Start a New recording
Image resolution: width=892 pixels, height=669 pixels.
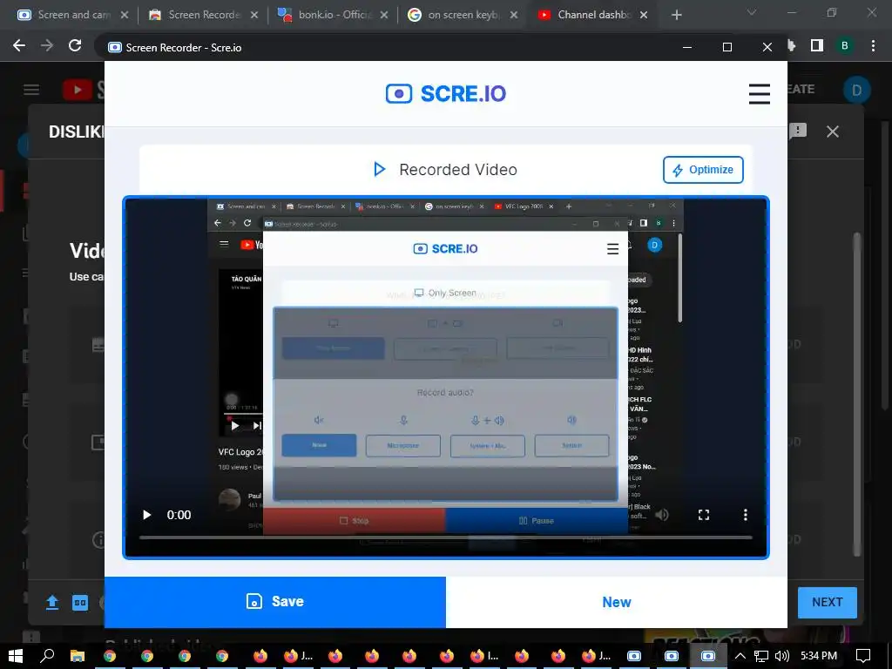tap(617, 602)
